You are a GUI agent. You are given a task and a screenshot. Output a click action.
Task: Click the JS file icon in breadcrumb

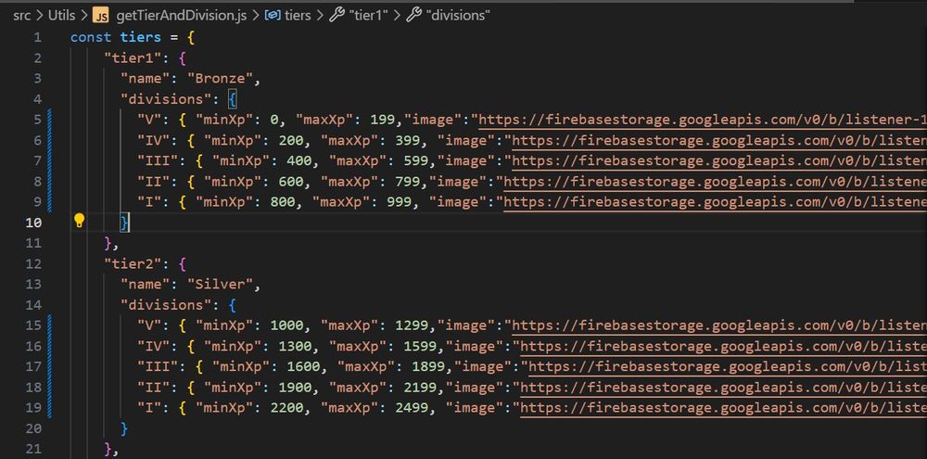[x=102, y=16]
